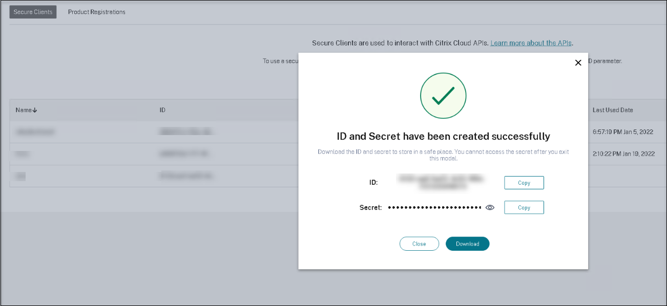Select the blurred ID value in the dialog

[442, 183]
